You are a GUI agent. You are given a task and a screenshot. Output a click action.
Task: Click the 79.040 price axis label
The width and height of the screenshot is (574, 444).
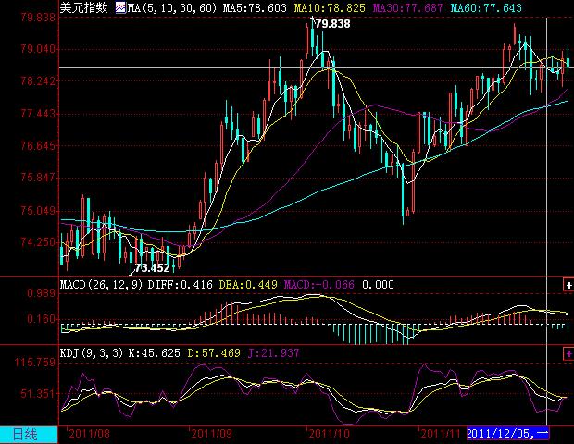39,49
